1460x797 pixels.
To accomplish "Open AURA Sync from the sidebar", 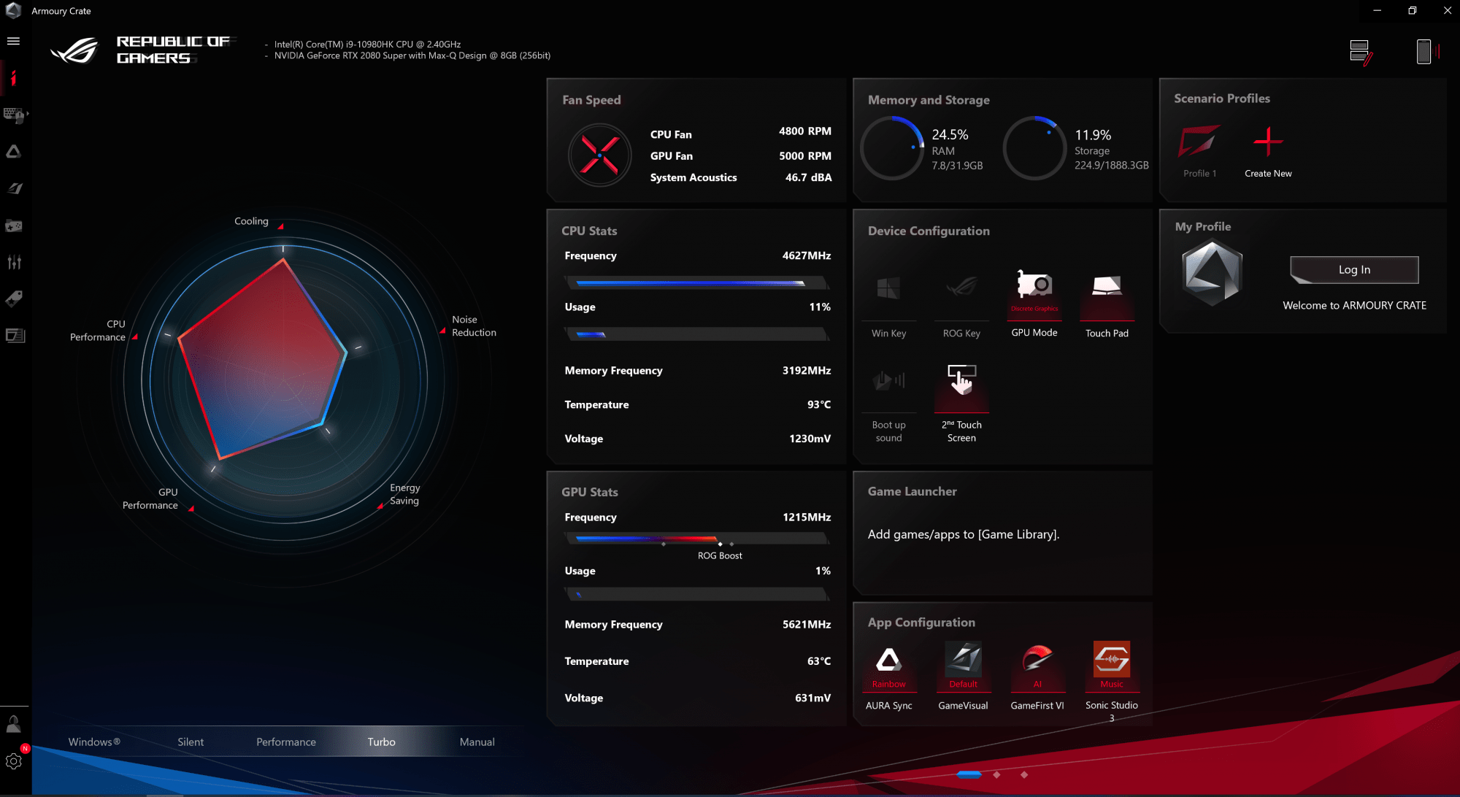I will pyautogui.click(x=13, y=152).
